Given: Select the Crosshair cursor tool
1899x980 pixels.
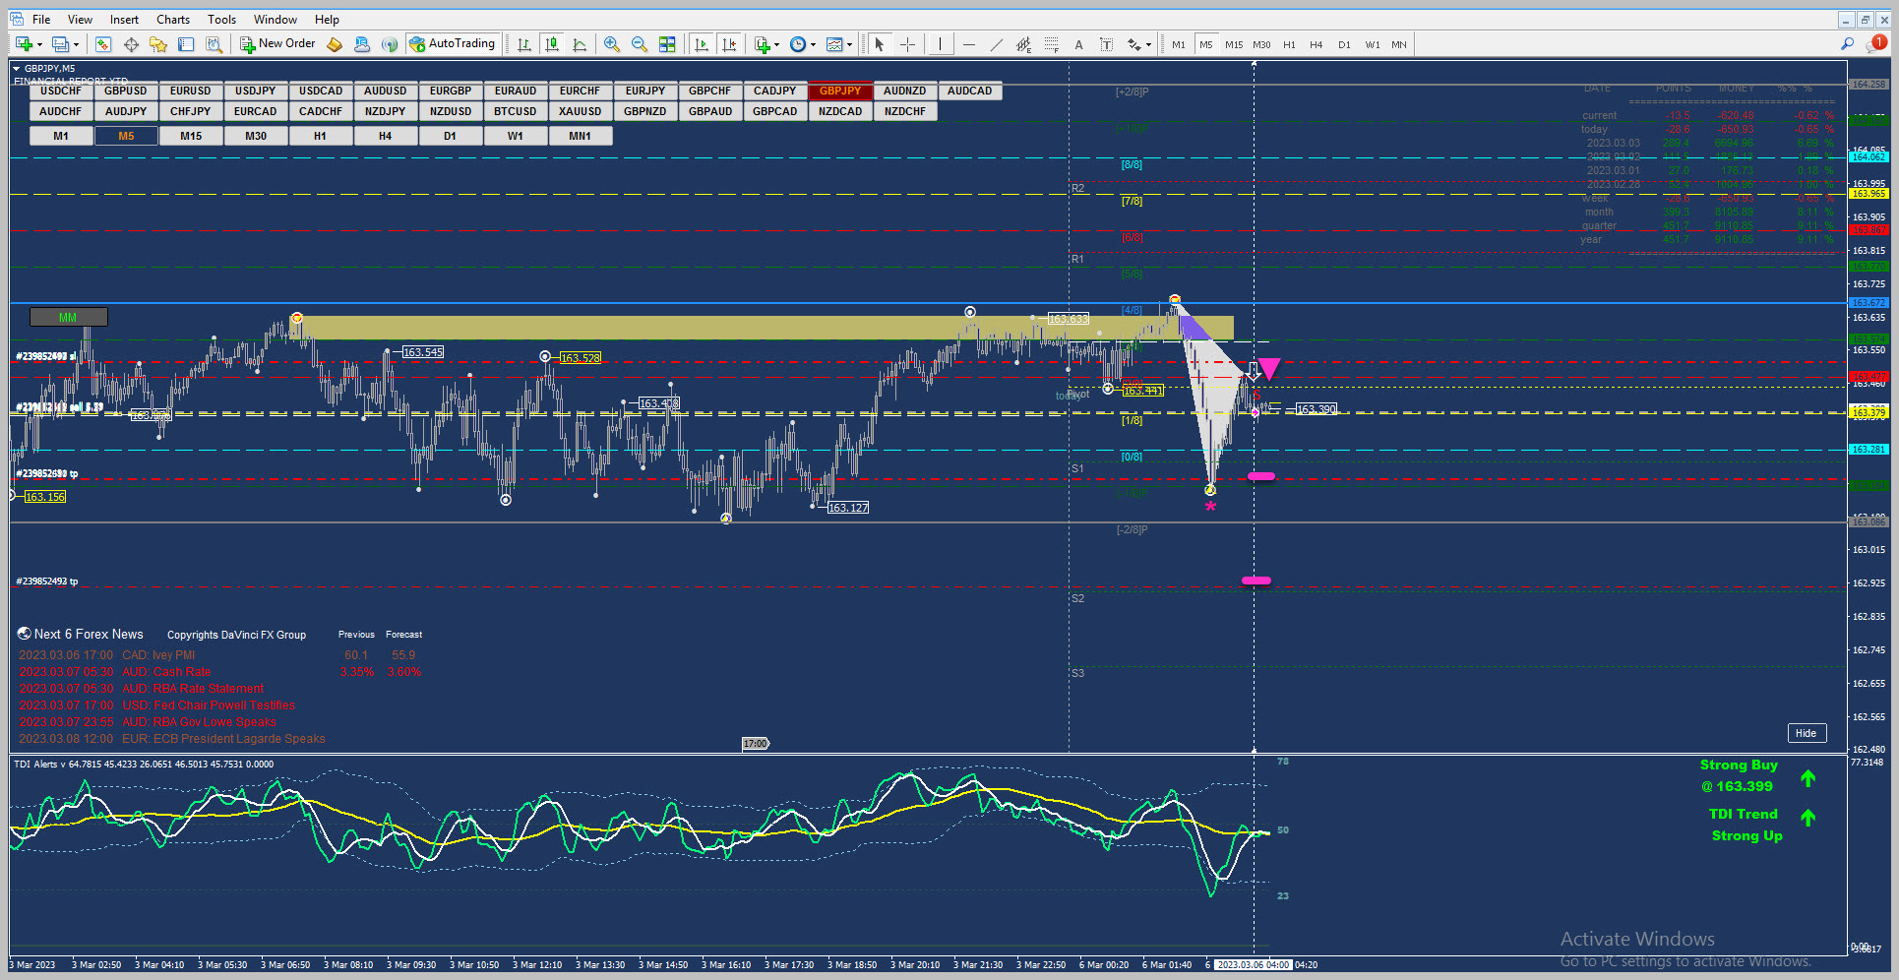Looking at the screenshot, I should (x=907, y=44).
